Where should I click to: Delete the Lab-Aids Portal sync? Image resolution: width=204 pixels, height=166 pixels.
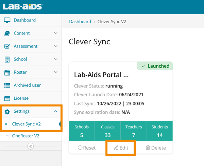tap(156, 148)
